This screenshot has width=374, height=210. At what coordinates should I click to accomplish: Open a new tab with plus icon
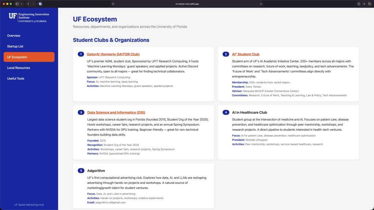point(364,4)
